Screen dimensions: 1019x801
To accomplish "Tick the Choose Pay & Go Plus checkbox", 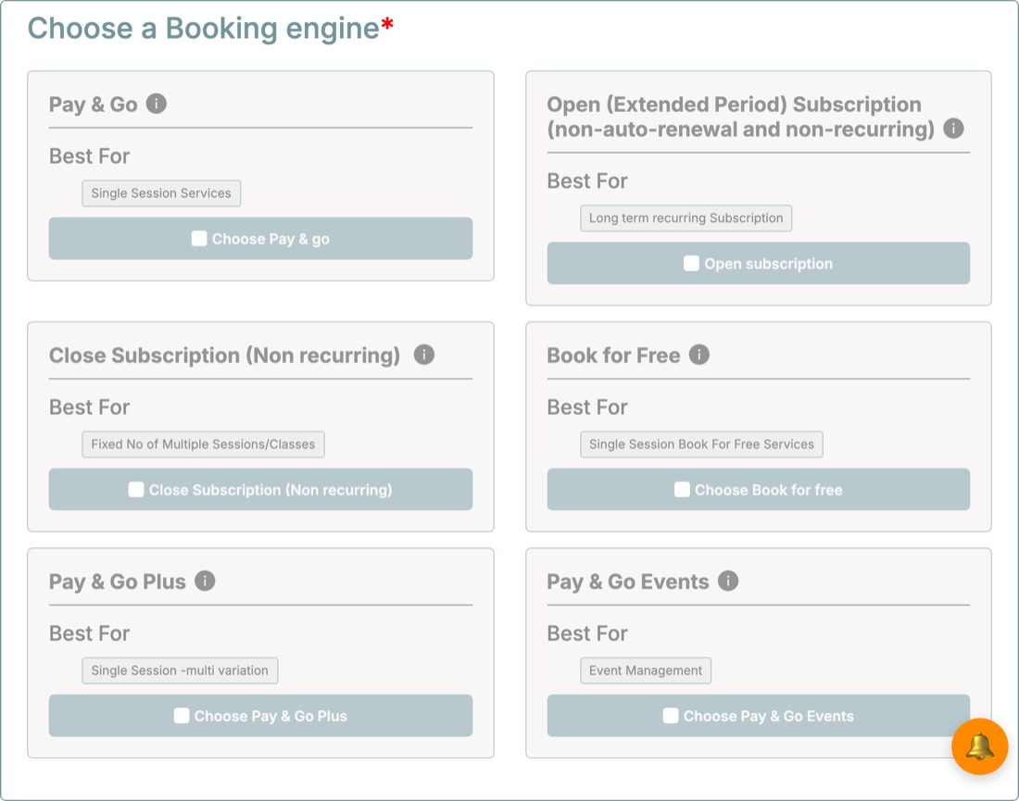I will click(x=182, y=715).
